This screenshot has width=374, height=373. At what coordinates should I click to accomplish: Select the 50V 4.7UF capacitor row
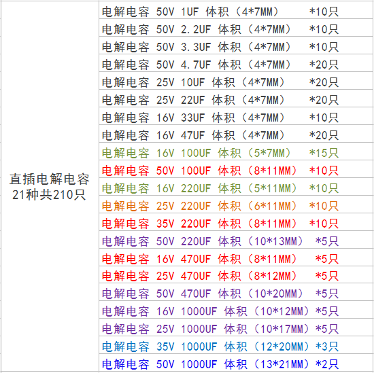point(237,63)
